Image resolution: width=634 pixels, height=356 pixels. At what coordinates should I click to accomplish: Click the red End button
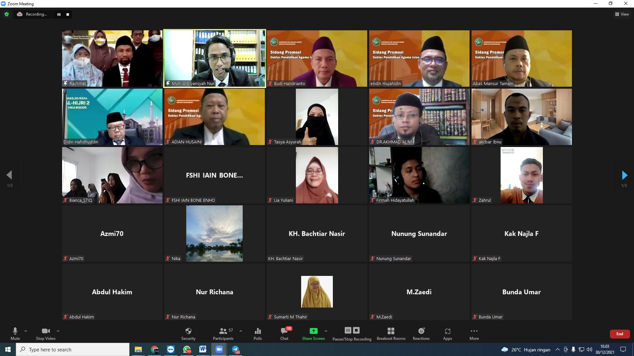point(619,334)
